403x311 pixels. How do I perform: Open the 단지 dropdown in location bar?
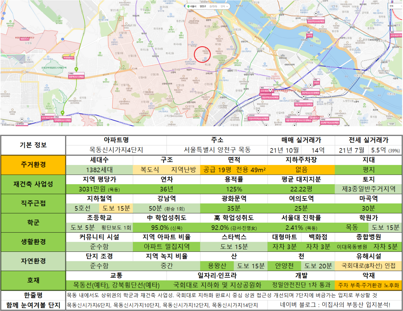pyautogui.click(x=225, y=6)
